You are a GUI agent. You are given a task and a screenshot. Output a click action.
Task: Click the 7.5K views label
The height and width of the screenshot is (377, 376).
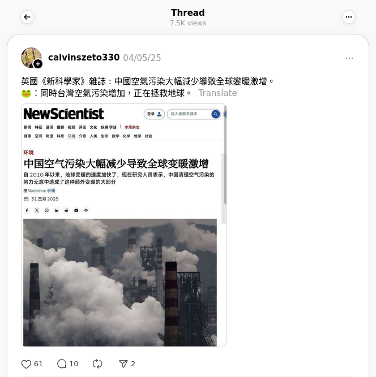[x=188, y=23]
